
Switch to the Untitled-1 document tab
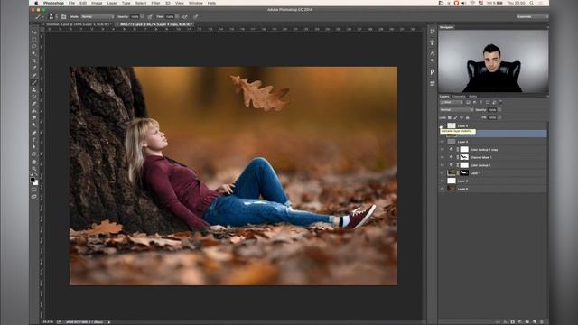[79, 24]
